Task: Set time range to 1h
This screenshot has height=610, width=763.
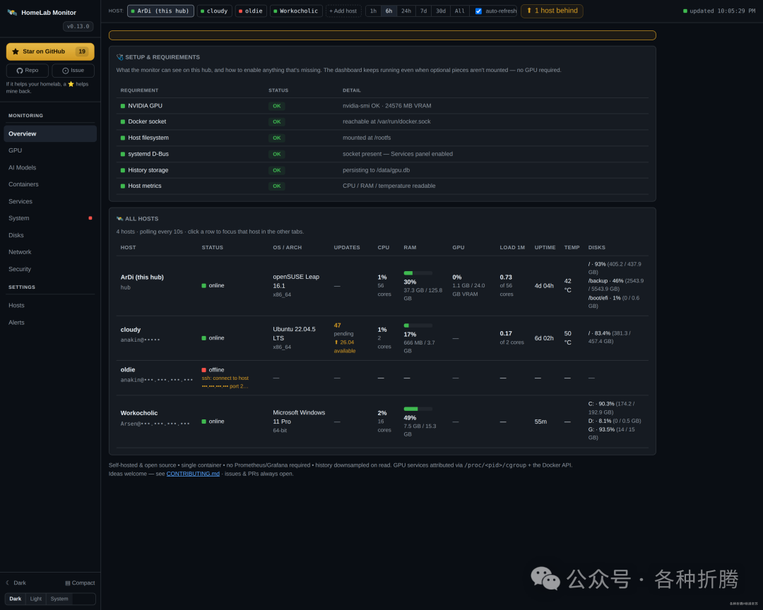Action: point(373,11)
